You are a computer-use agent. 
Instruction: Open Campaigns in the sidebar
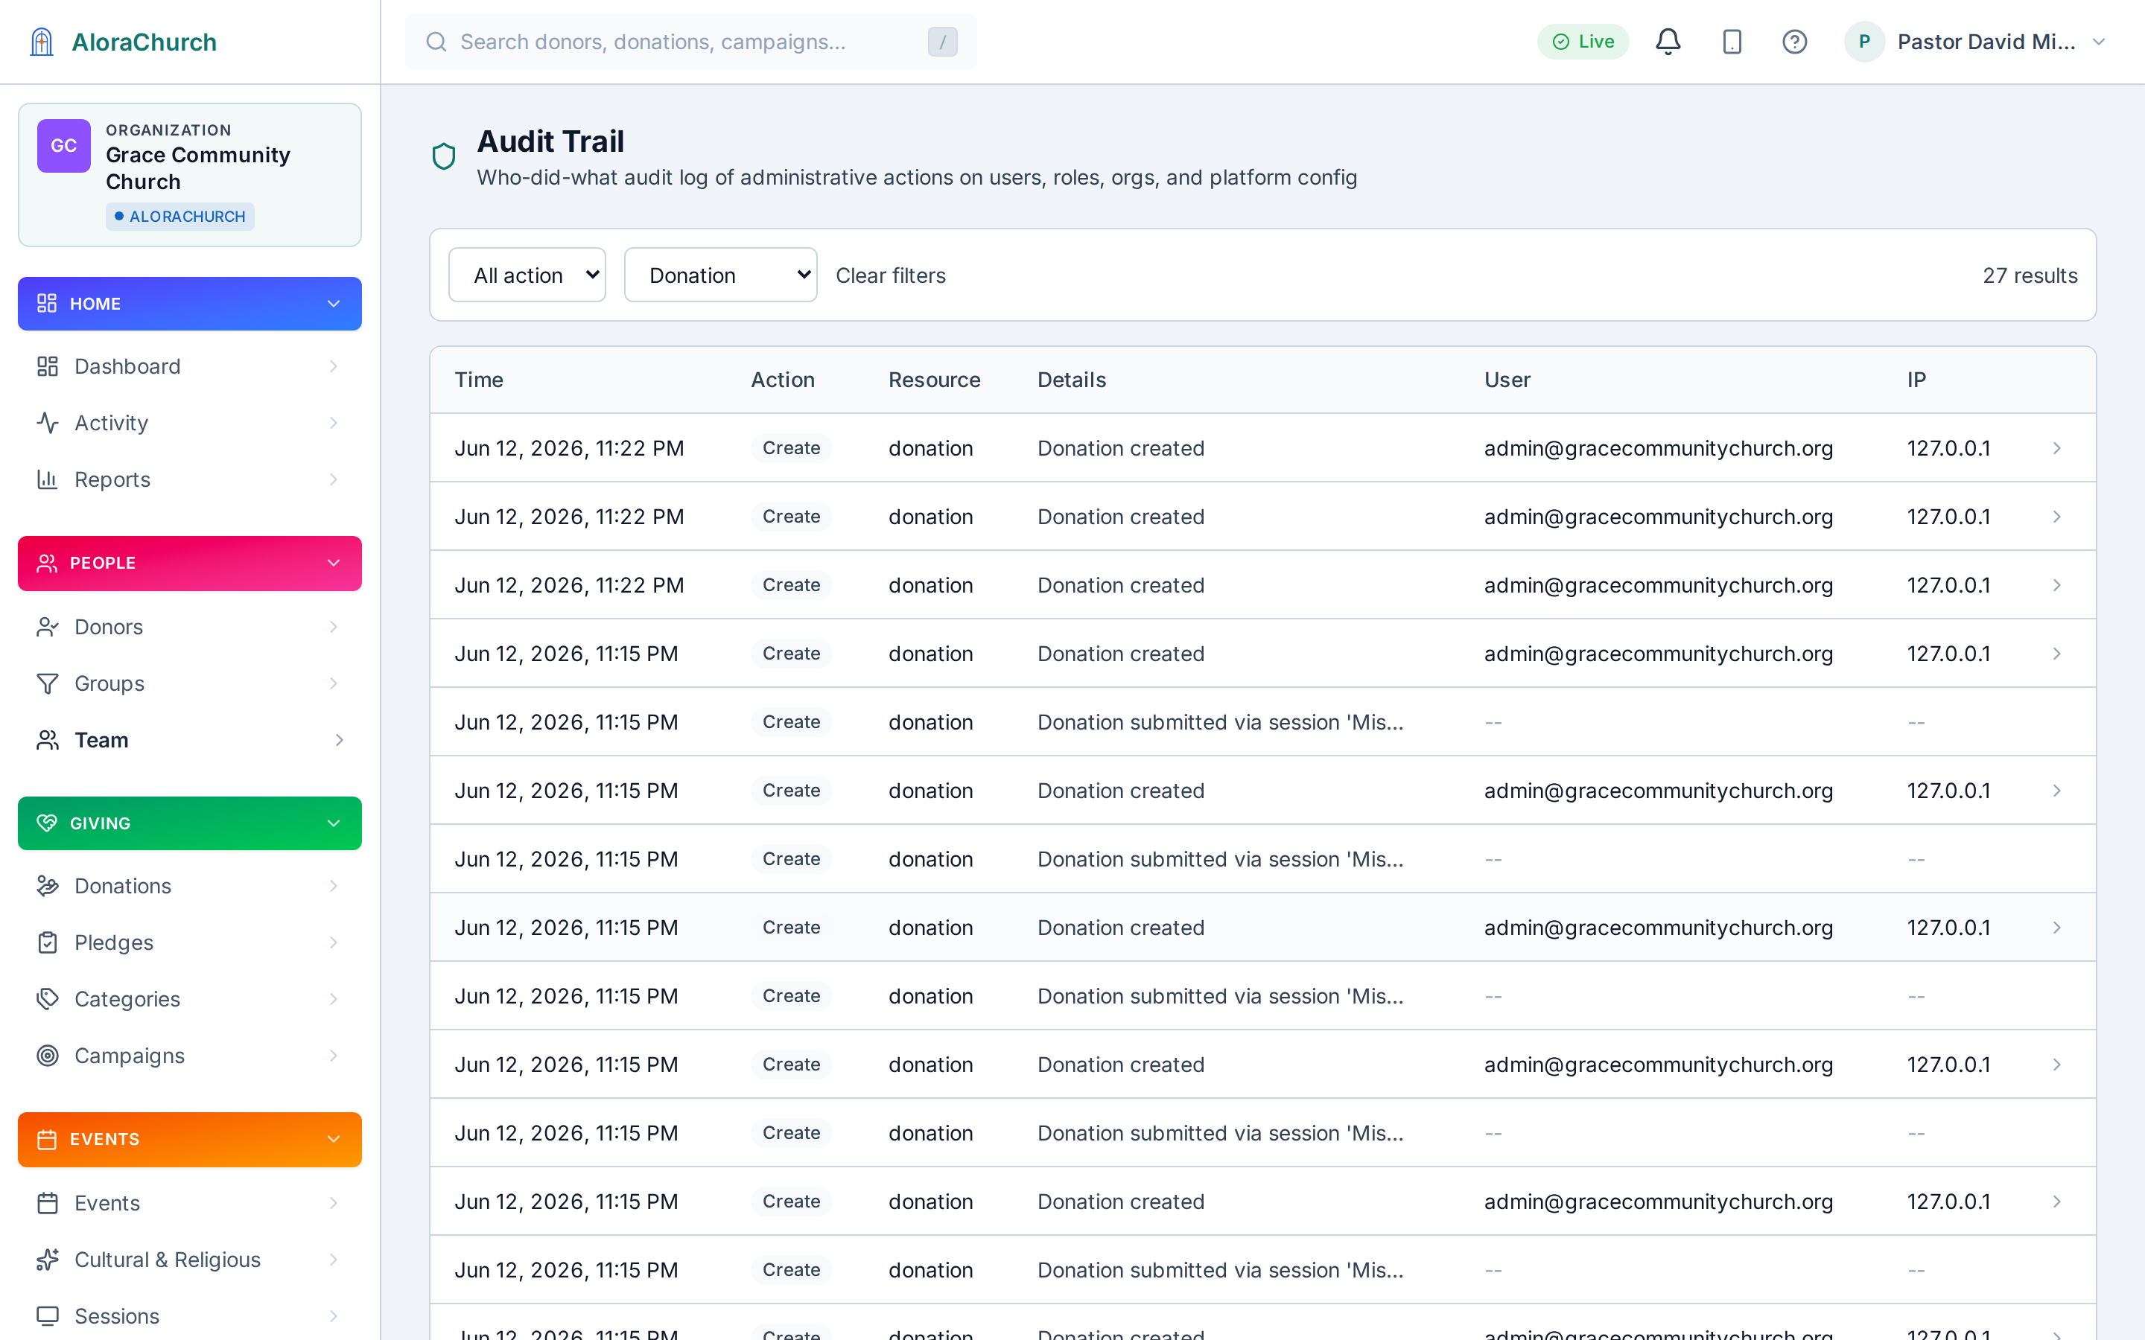click(x=190, y=1056)
